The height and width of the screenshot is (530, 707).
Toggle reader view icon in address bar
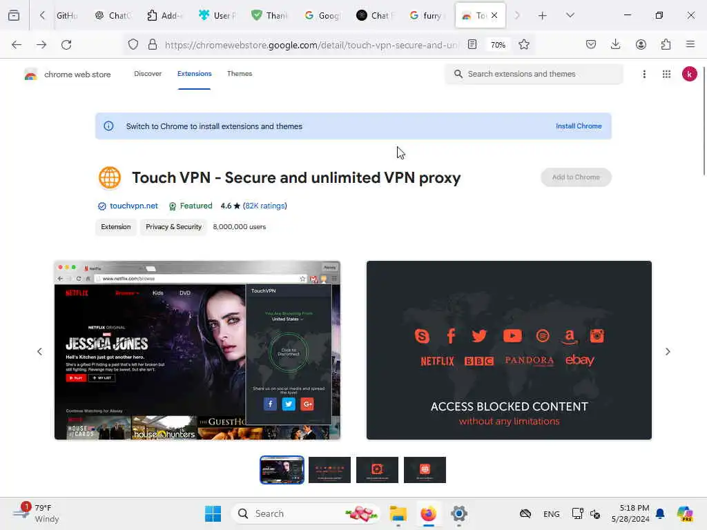click(472, 45)
